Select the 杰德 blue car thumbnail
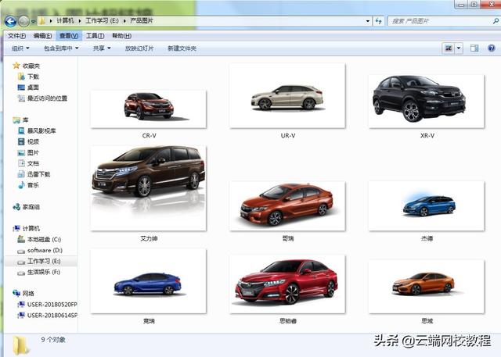Viewport: 501px width, 357px height. [427, 206]
